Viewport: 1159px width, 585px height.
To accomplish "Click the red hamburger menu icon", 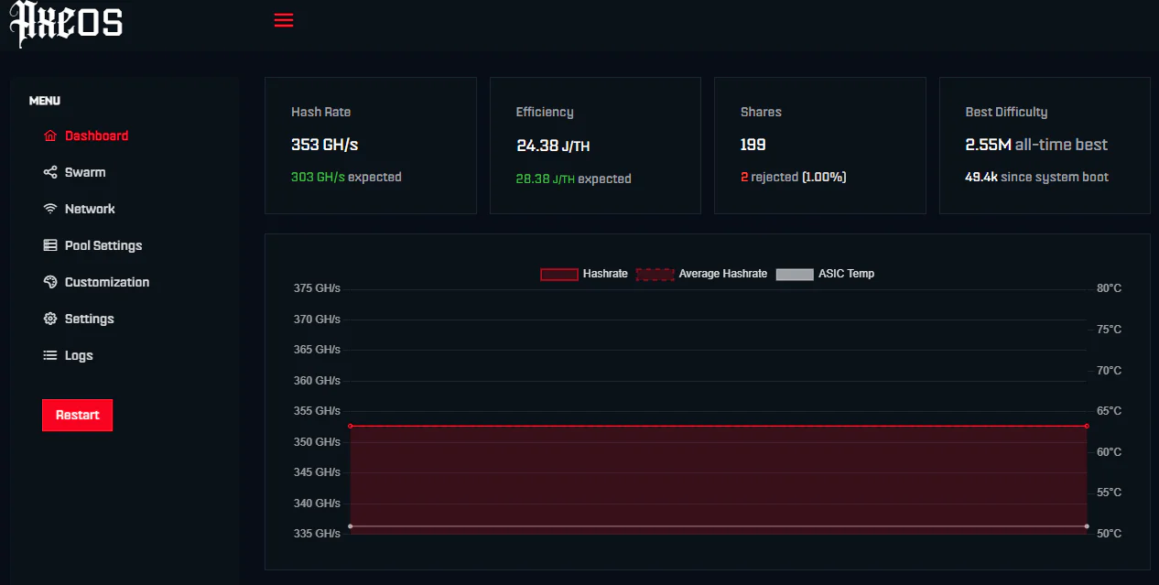I will pos(284,20).
